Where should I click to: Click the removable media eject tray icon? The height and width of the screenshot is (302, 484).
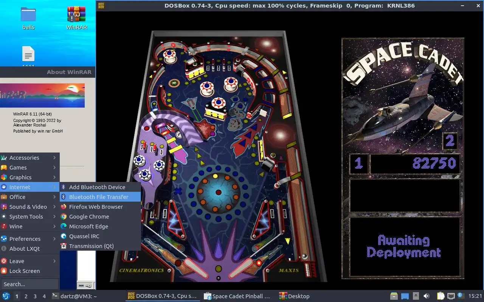coord(416,296)
